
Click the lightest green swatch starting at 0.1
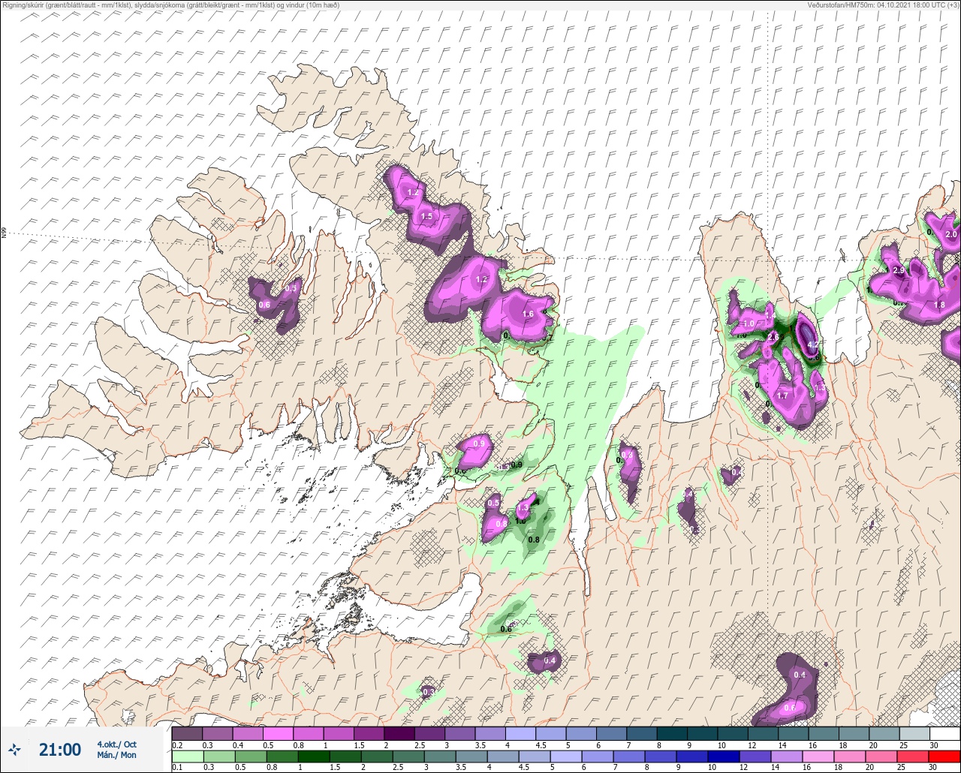[187, 756]
